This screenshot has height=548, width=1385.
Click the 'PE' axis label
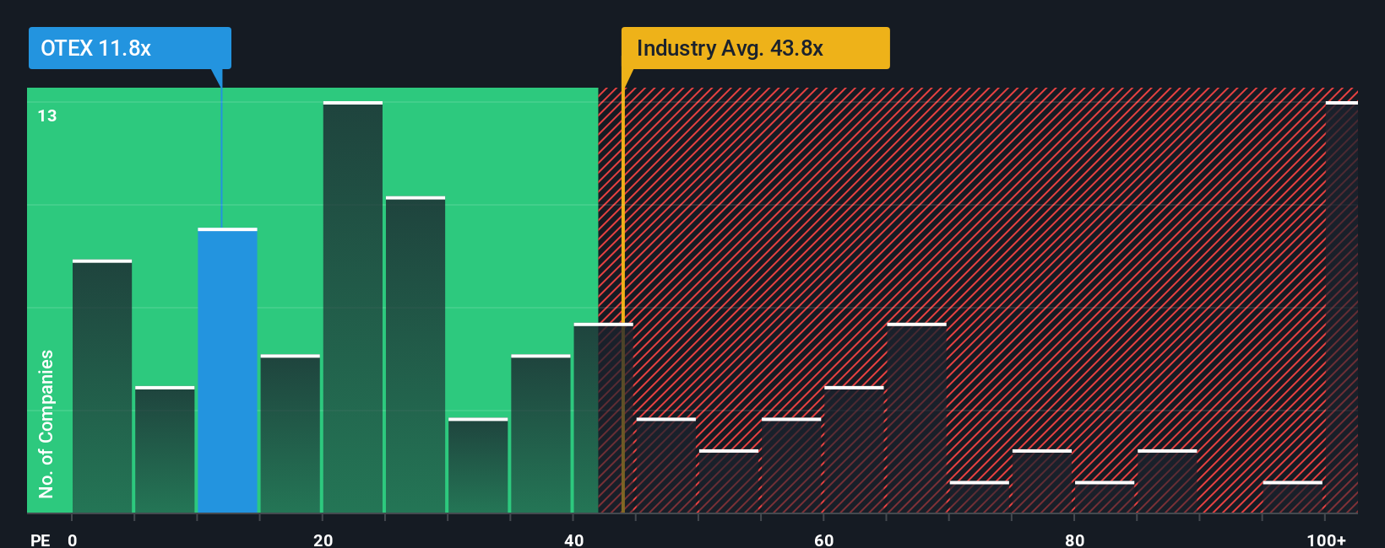coord(41,540)
